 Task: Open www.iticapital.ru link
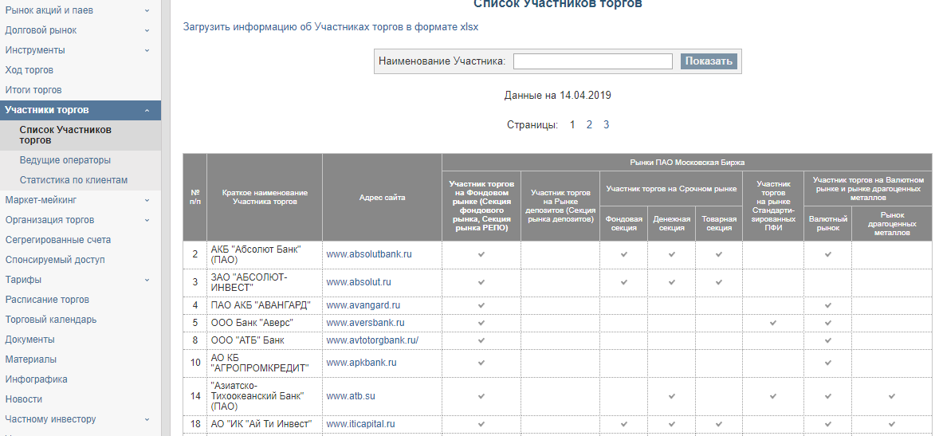361,424
